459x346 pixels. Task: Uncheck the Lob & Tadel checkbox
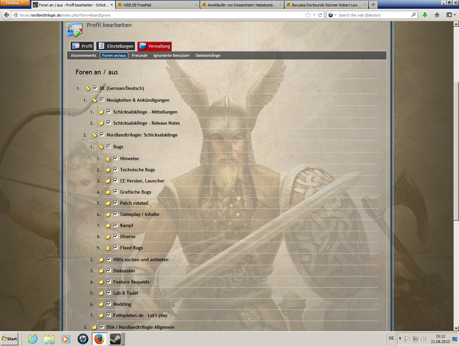tap(109, 293)
